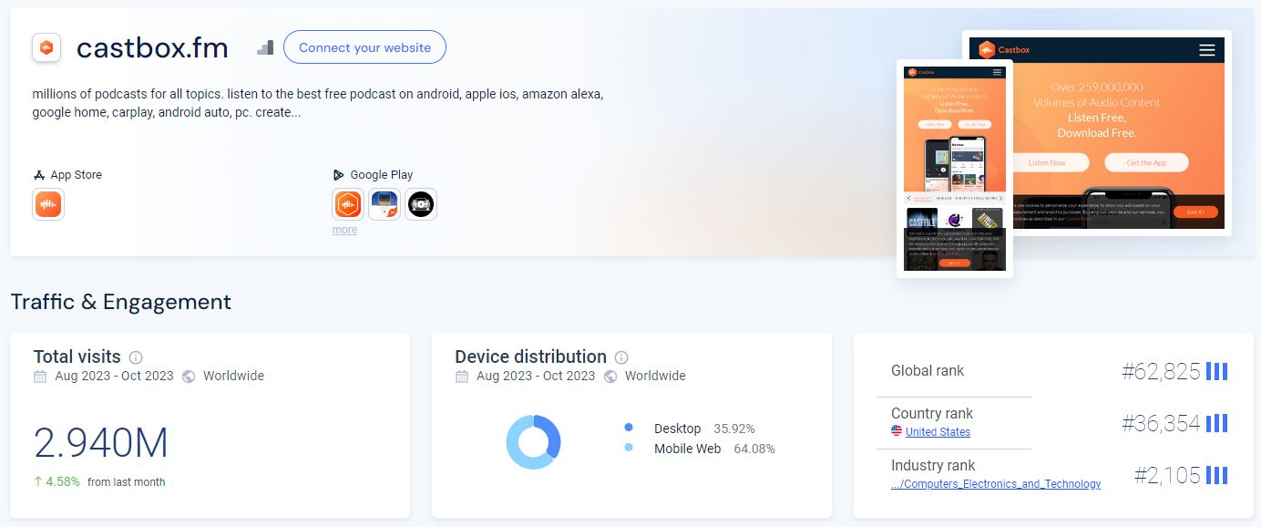This screenshot has height=527, width=1261.
Task: Open the Computers_Electronics_and_Technology industry link
Action: click(x=996, y=484)
